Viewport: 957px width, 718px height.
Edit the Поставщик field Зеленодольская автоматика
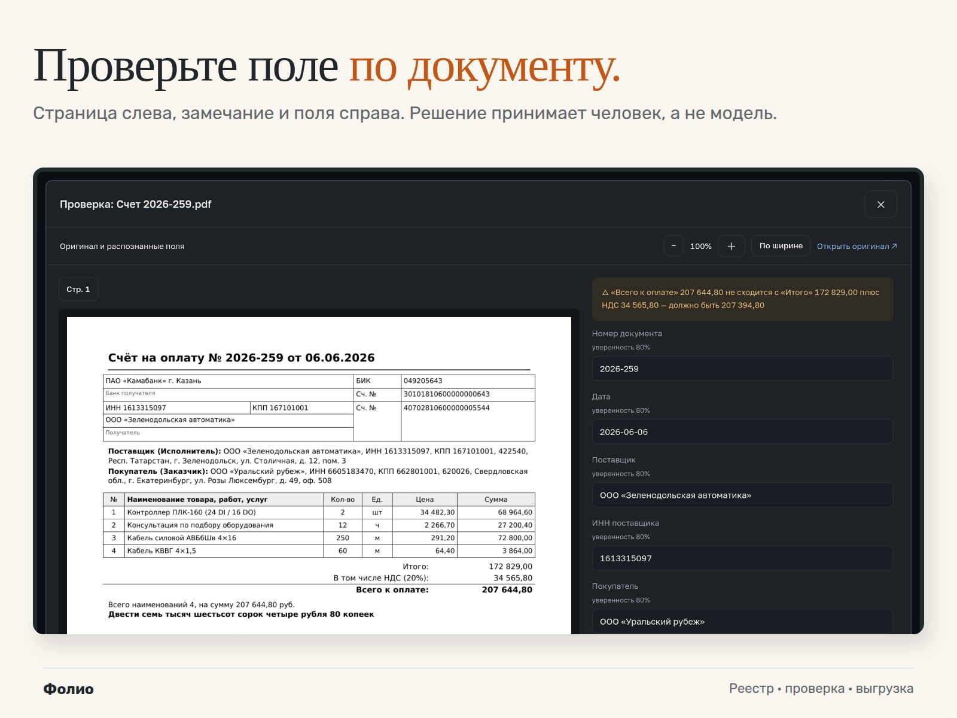pyautogui.click(x=742, y=495)
